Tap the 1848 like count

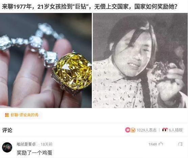click(153, 144)
